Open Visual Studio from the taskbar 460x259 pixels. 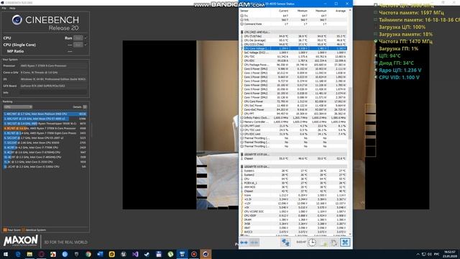point(135,254)
